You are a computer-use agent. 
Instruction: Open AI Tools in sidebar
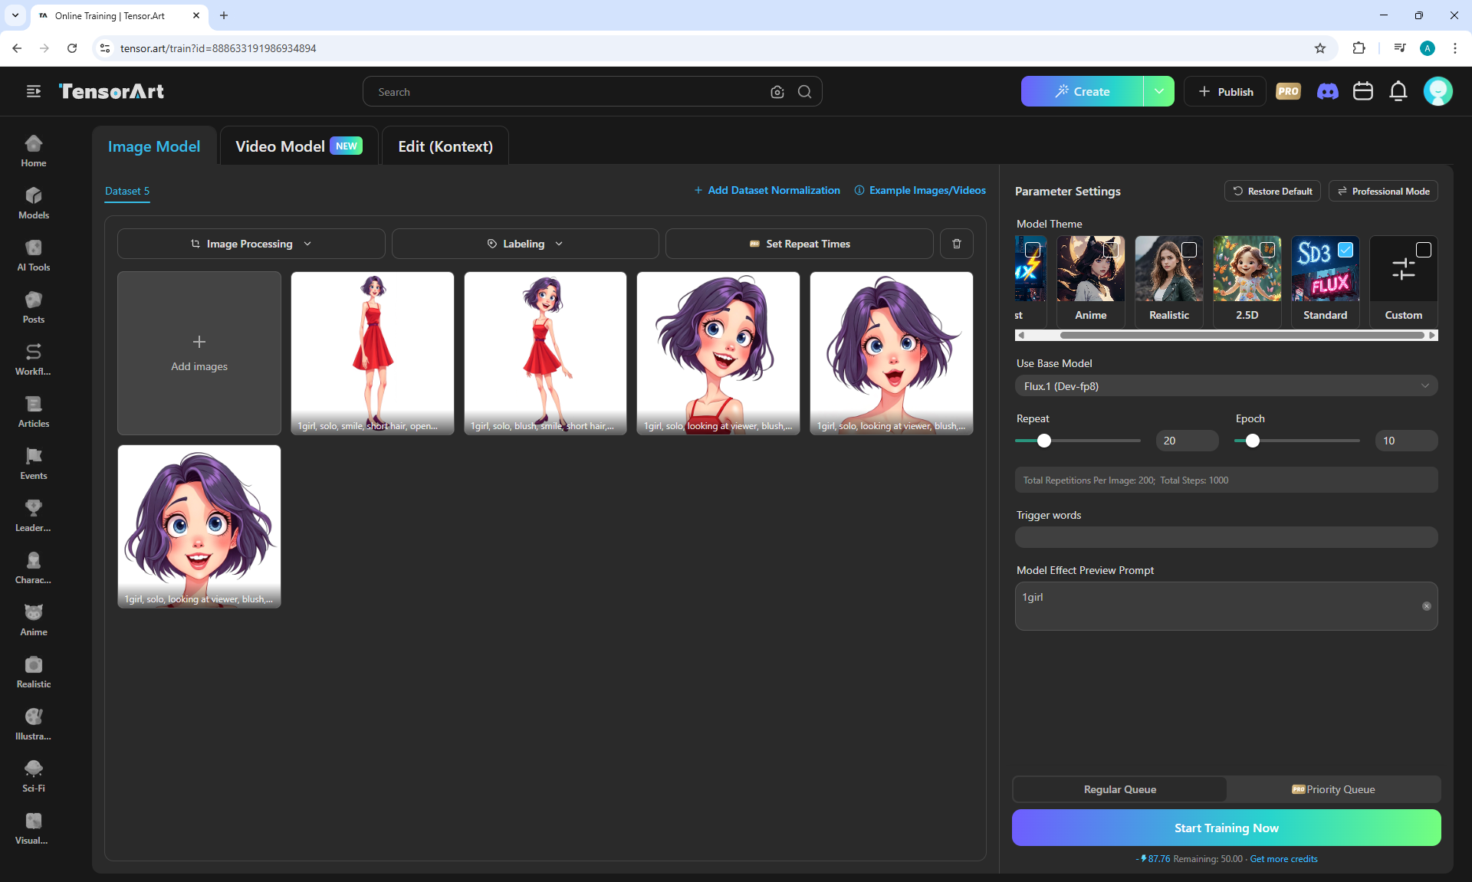[x=34, y=255]
